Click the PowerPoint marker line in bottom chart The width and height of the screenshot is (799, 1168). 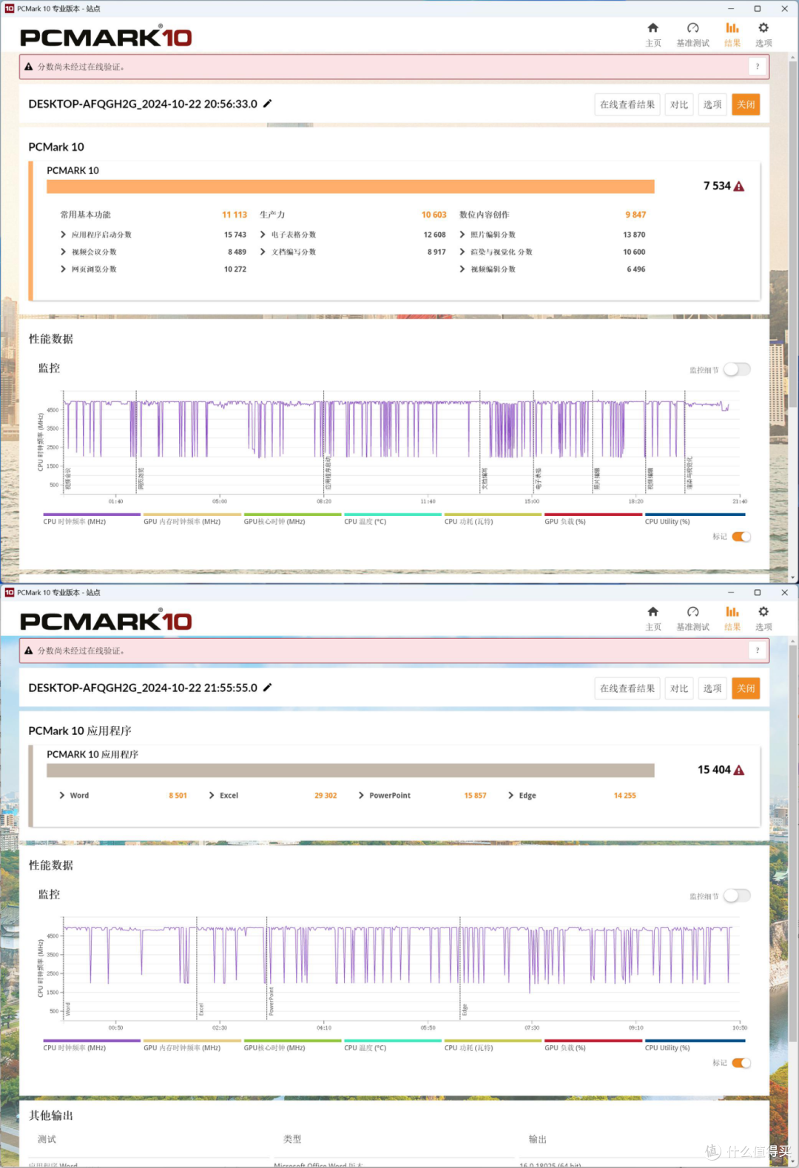[267, 968]
